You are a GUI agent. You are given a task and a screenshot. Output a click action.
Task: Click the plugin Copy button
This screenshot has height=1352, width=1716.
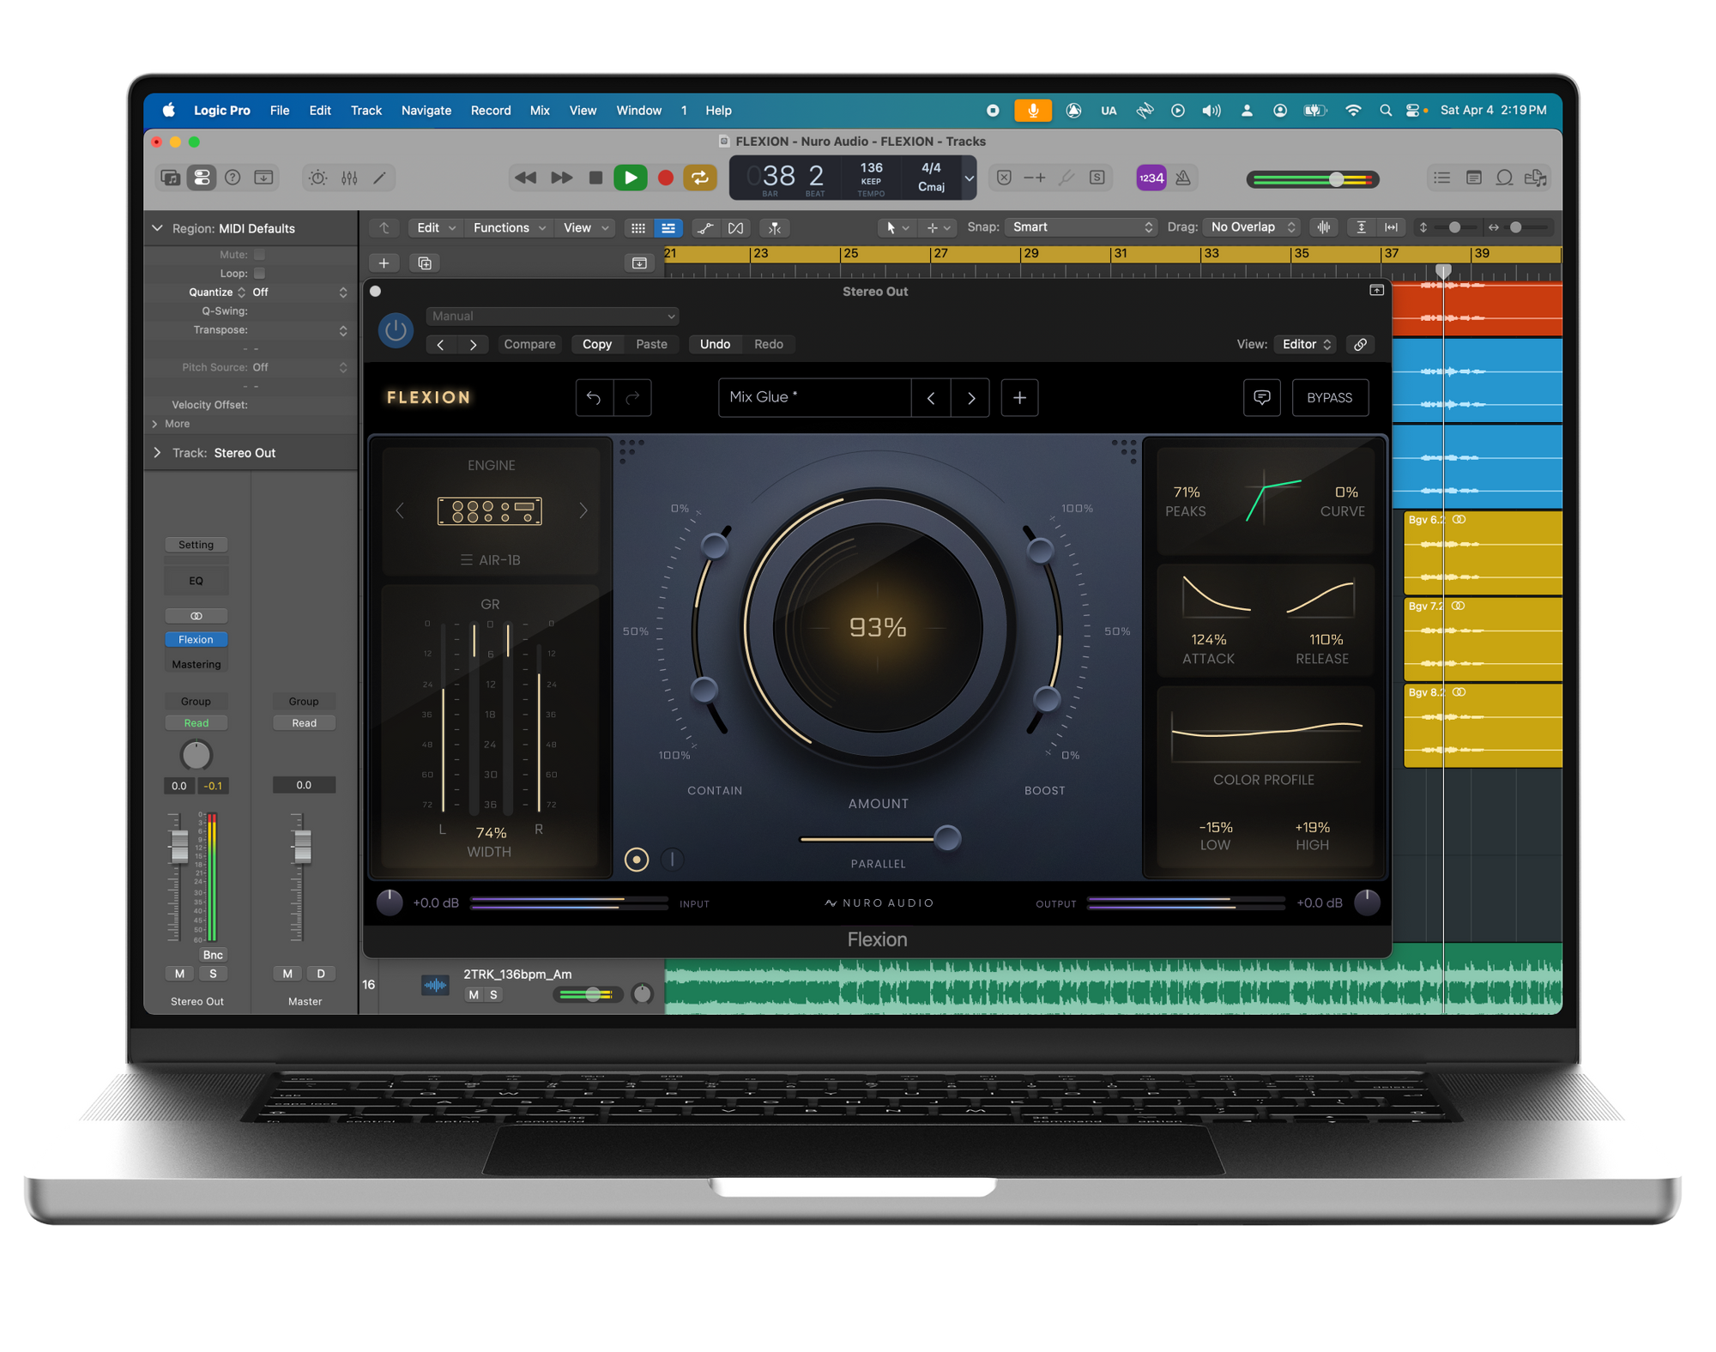(597, 344)
